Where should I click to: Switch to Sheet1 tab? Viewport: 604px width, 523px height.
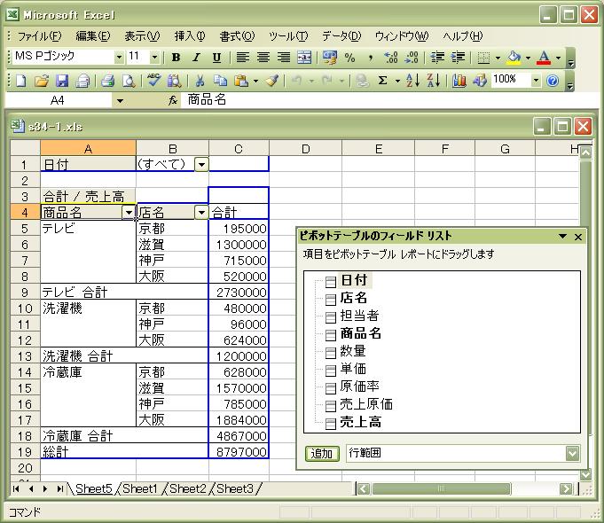140,488
